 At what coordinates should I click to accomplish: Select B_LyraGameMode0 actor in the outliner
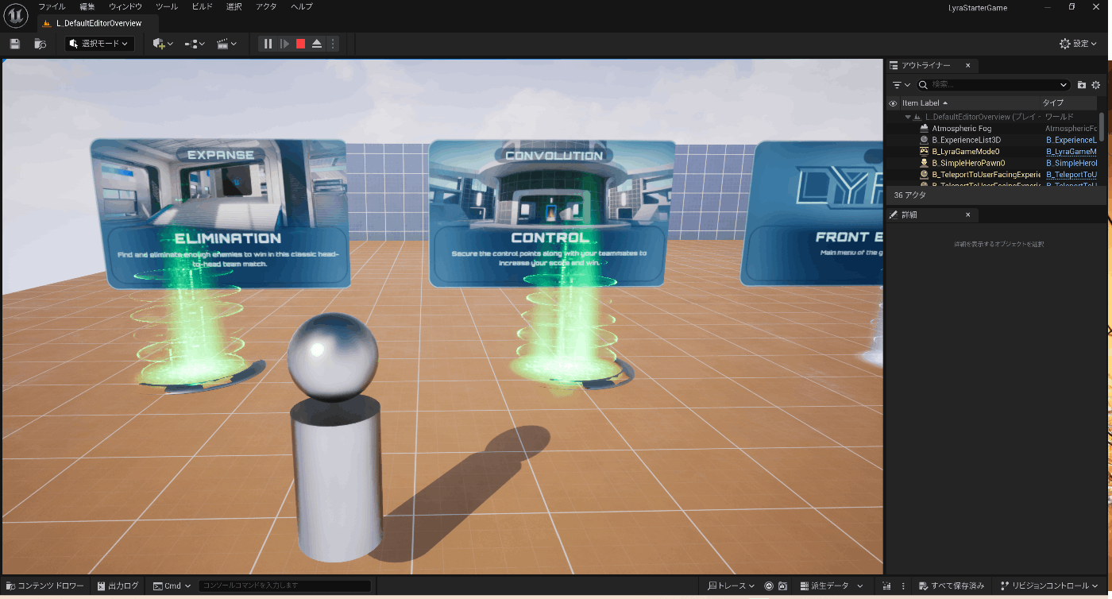pos(965,151)
